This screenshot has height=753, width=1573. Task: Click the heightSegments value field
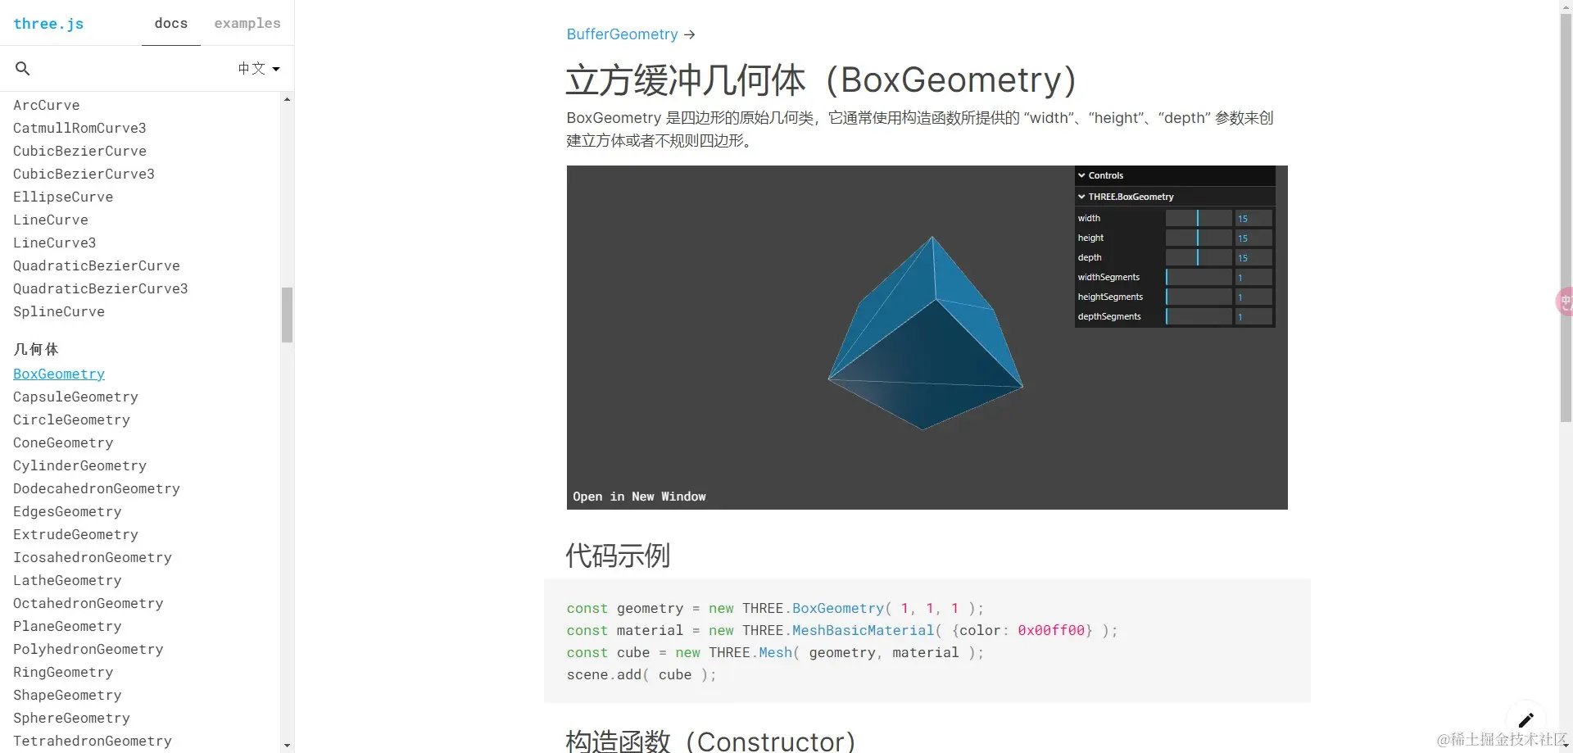click(1253, 297)
